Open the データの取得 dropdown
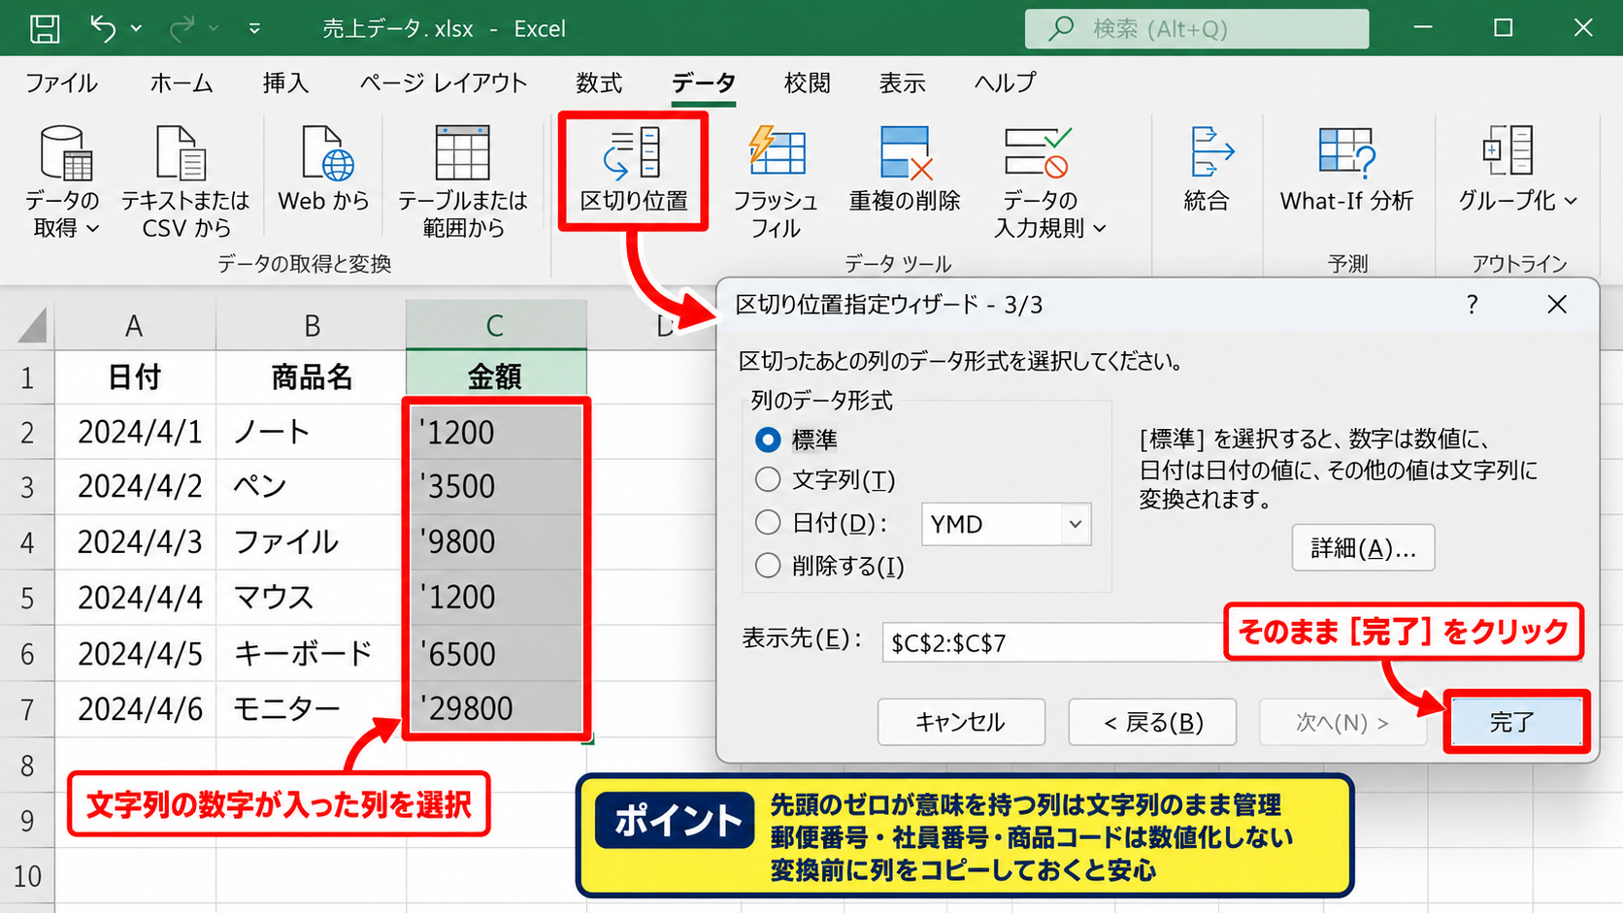Viewport: 1623px width, 913px height. coord(63,181)
